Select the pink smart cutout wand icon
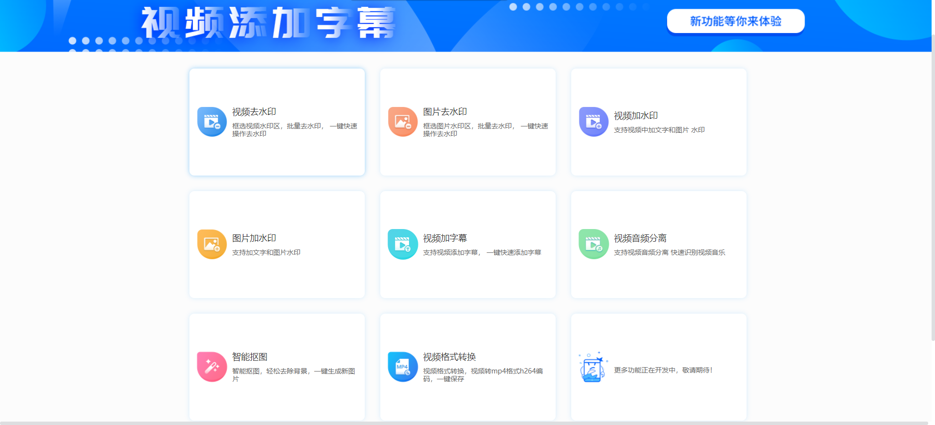Screen dimensions: 935x425 pyautogui.click(x=212, y=367)
